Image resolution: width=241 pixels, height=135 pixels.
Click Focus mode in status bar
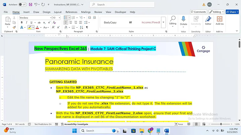pos(179,124)
